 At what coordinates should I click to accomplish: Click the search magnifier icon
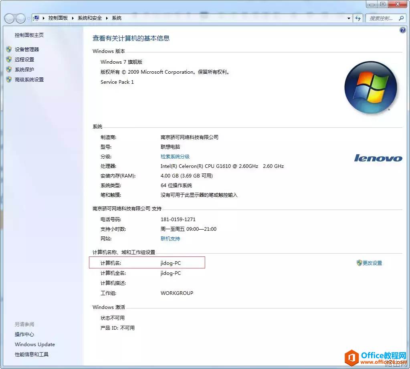[x=401, y=18]
